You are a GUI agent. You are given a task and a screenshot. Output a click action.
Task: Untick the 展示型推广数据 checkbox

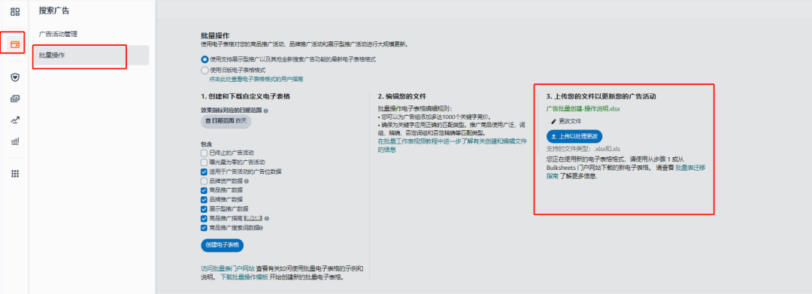[x=204, y=209]
